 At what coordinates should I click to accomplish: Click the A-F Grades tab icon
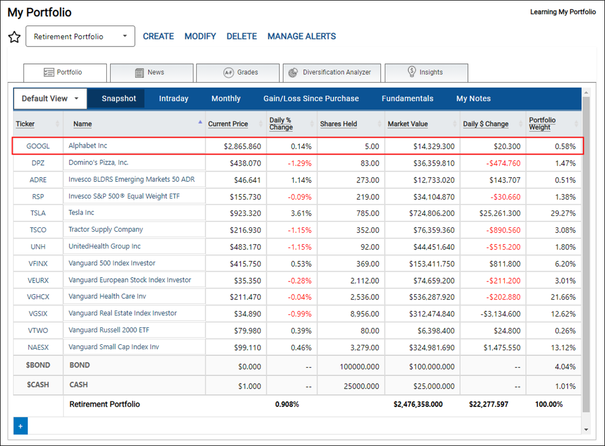(229, 73)
